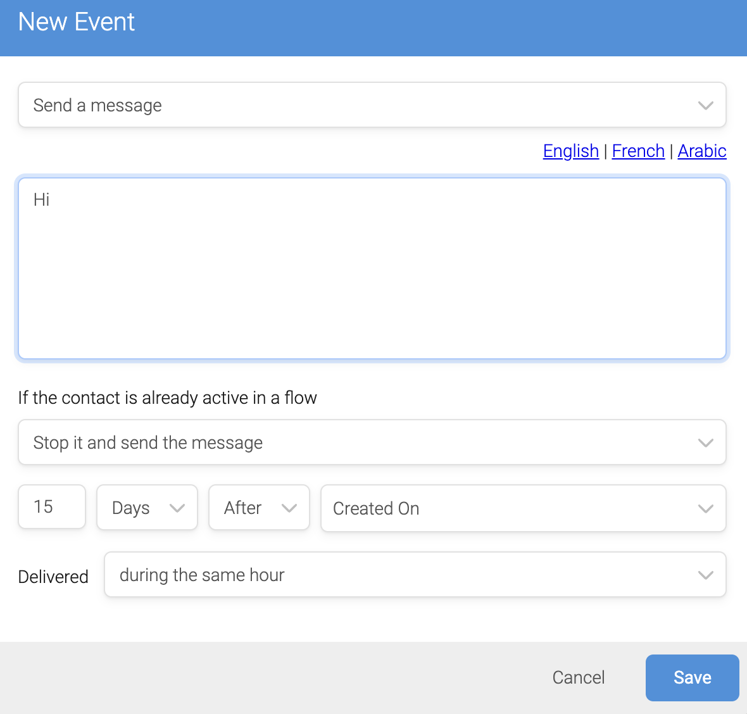Switch message language to French

(638, 151)
